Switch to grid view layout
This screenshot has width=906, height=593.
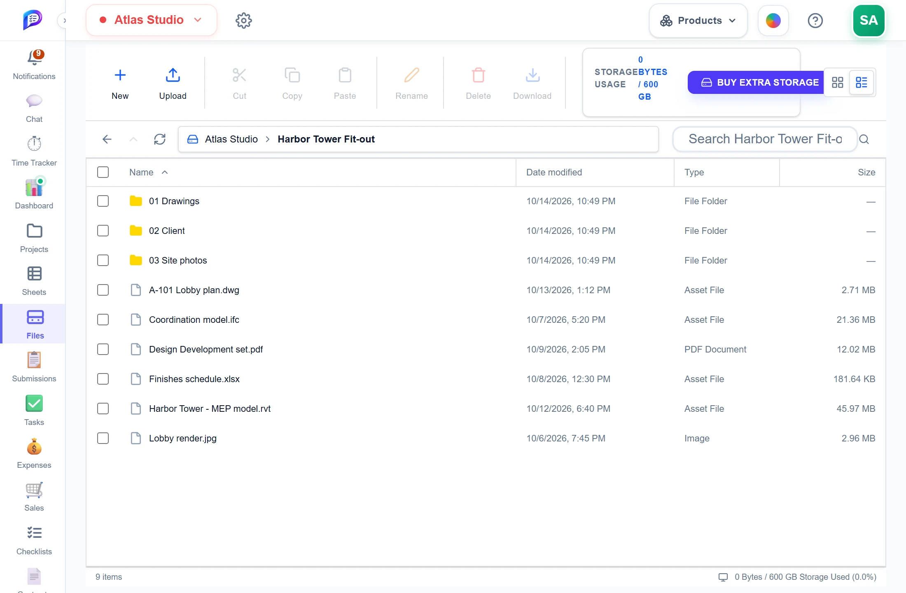[838, 82]
